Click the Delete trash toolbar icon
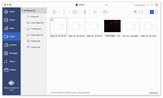 click(x=85, y=12)
